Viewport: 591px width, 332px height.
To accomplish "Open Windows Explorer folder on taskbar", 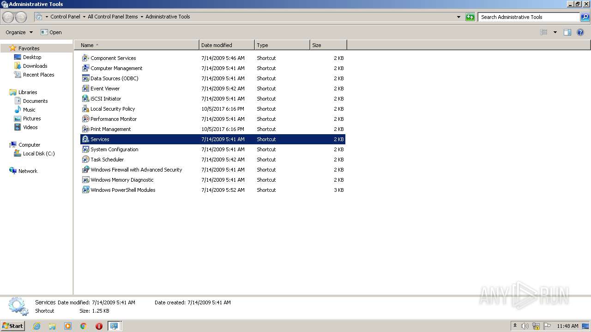I will click(x=52, y=326).
